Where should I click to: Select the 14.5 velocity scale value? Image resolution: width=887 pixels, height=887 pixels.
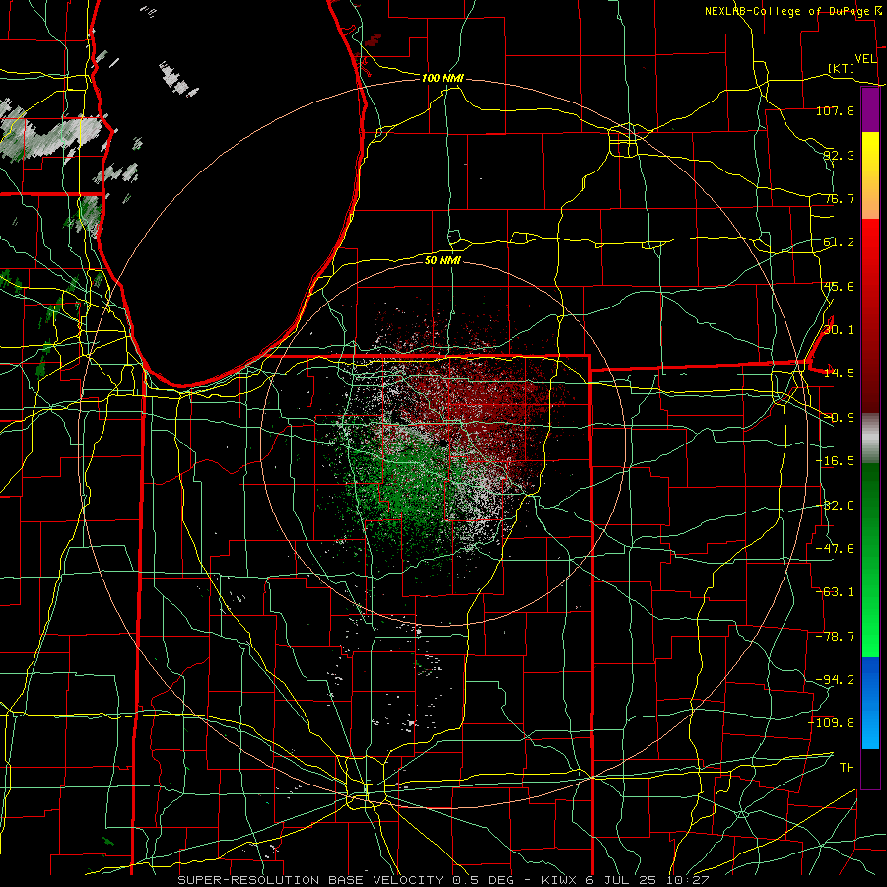(x=839, y=374)
